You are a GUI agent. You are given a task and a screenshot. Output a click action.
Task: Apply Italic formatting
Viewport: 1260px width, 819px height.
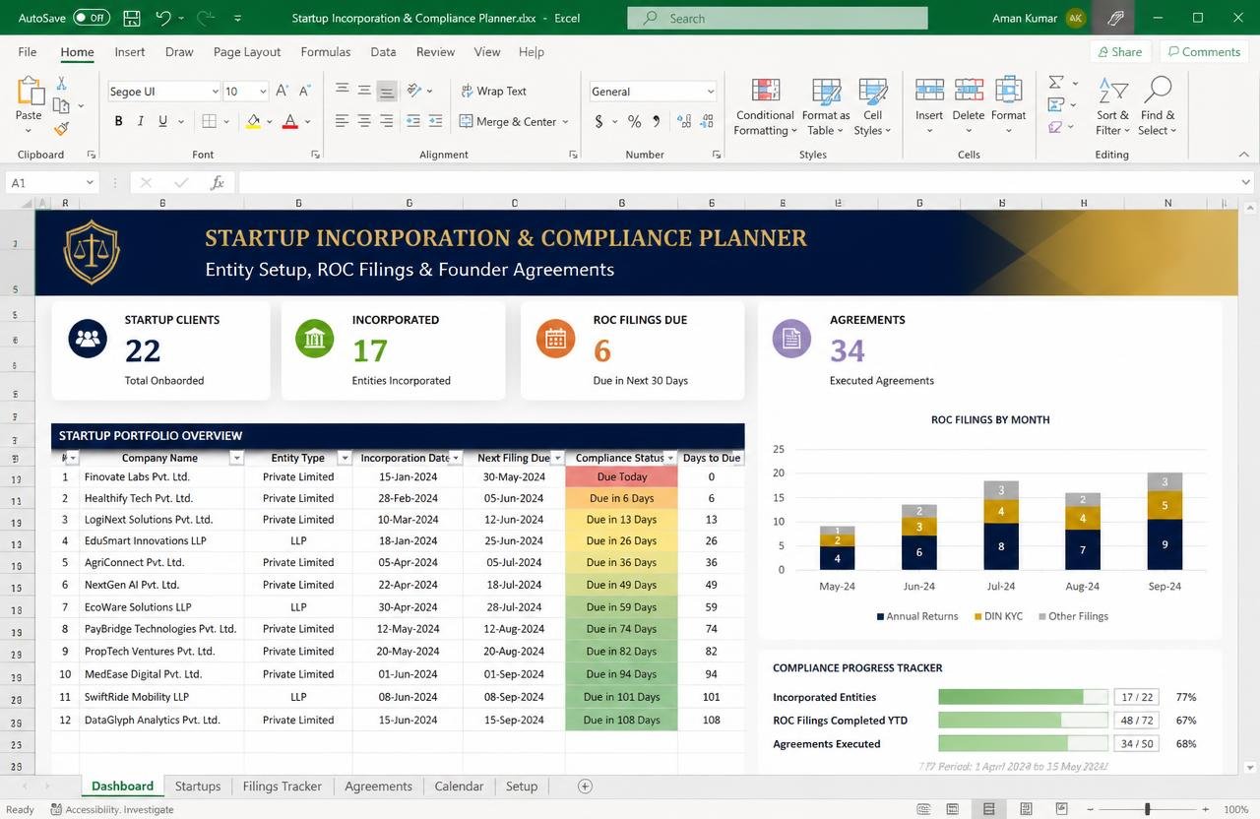tap(141, 121)
